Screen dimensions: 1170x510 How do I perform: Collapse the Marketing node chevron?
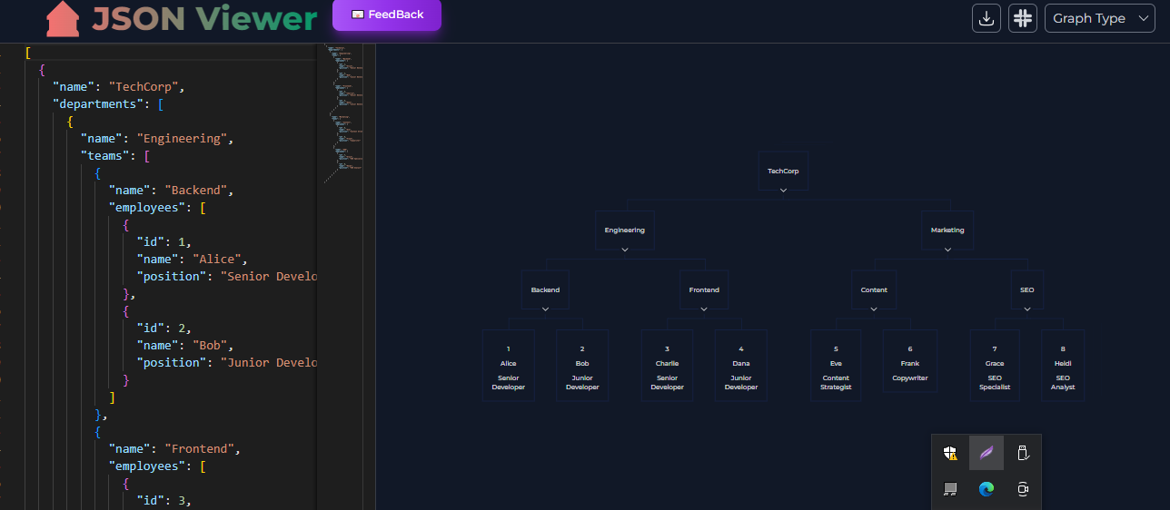(947, 250)
